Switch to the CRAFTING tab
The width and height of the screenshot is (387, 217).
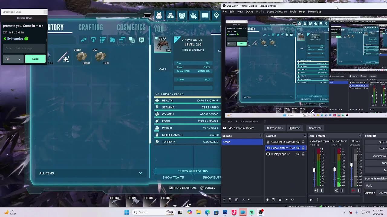pos(91,27)
